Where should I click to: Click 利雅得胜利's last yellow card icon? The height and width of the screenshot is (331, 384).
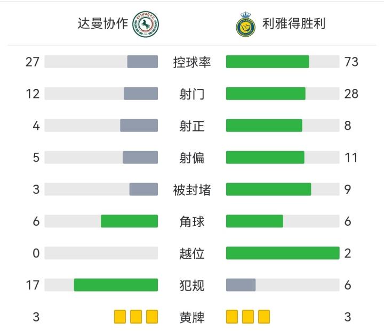(264, 317)
